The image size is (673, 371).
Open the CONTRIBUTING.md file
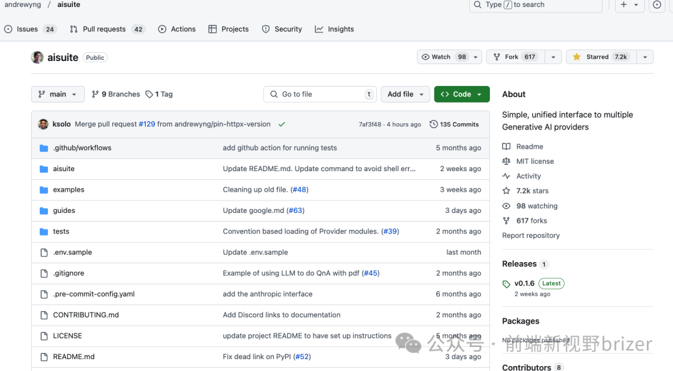tap(86, 315)
